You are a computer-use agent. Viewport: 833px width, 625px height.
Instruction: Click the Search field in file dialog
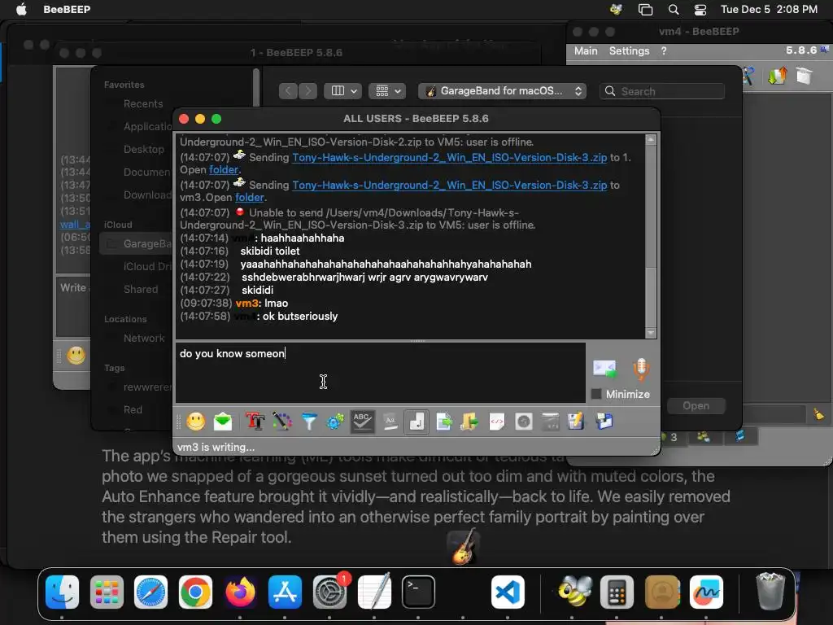pyautogui.click(x=662, y=91)
